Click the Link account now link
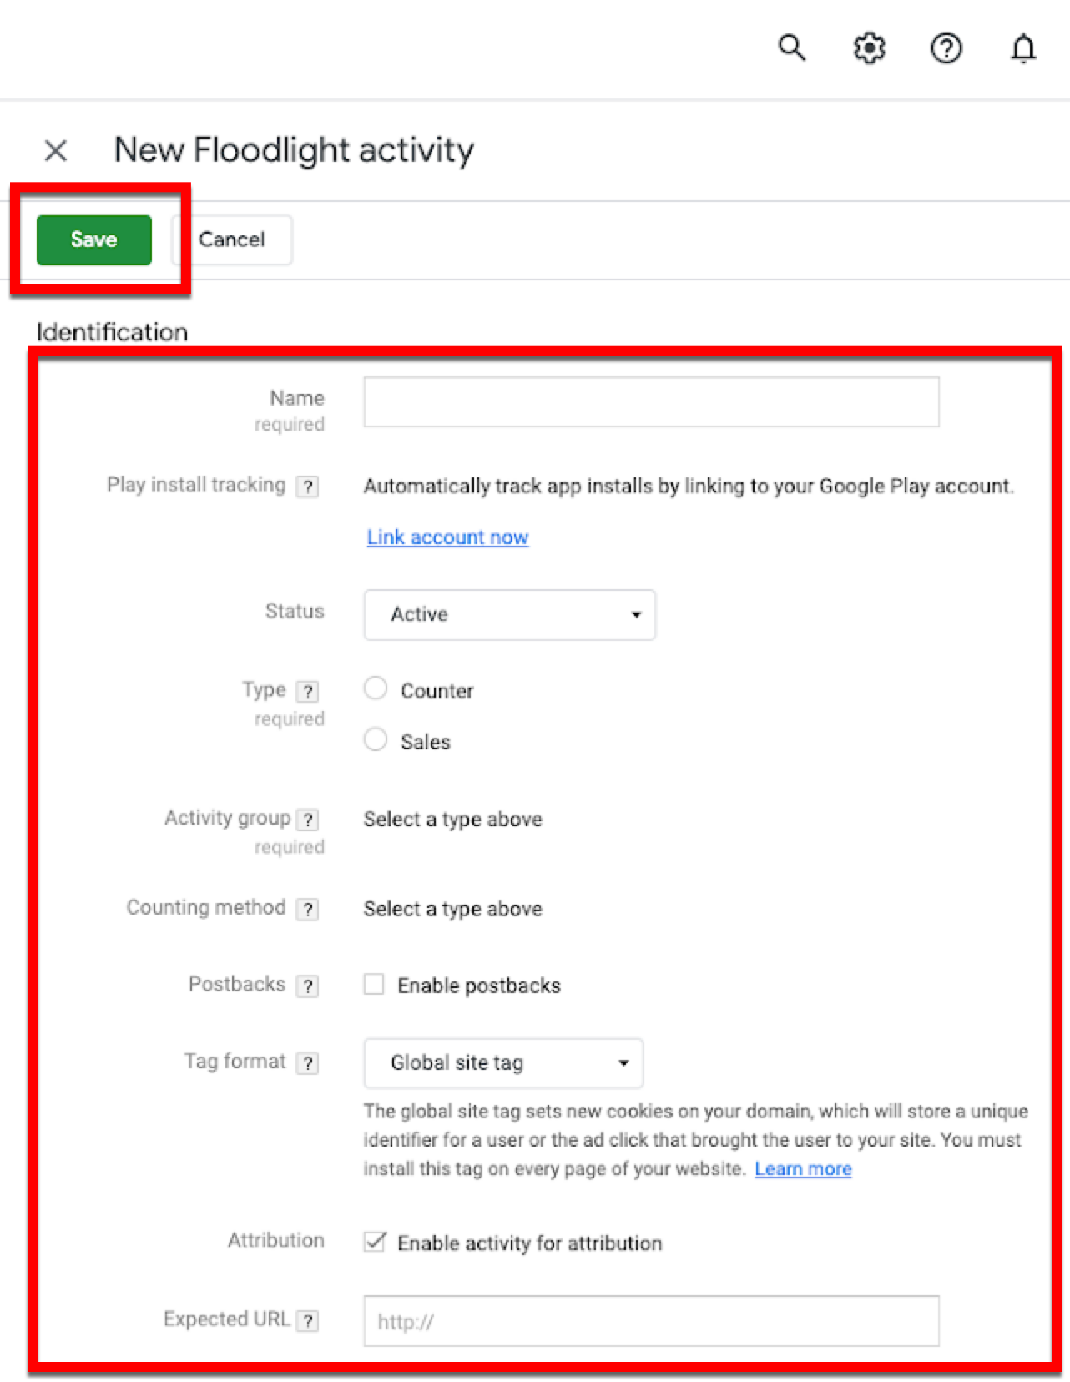This screenshot has height=1382, width=1070. pyautogui.click(x=447, y=537)
